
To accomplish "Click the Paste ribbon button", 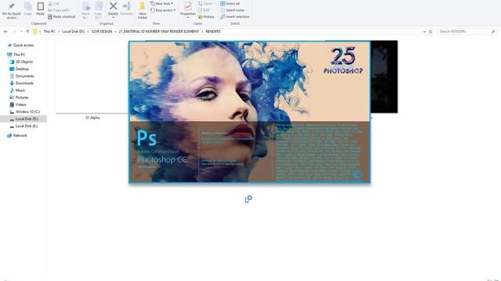I will coord(40,9).
